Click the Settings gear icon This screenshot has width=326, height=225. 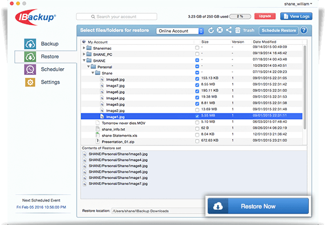30,82
